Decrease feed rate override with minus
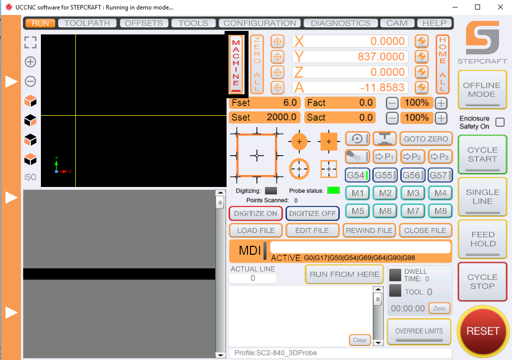 (x=392, y=103)
